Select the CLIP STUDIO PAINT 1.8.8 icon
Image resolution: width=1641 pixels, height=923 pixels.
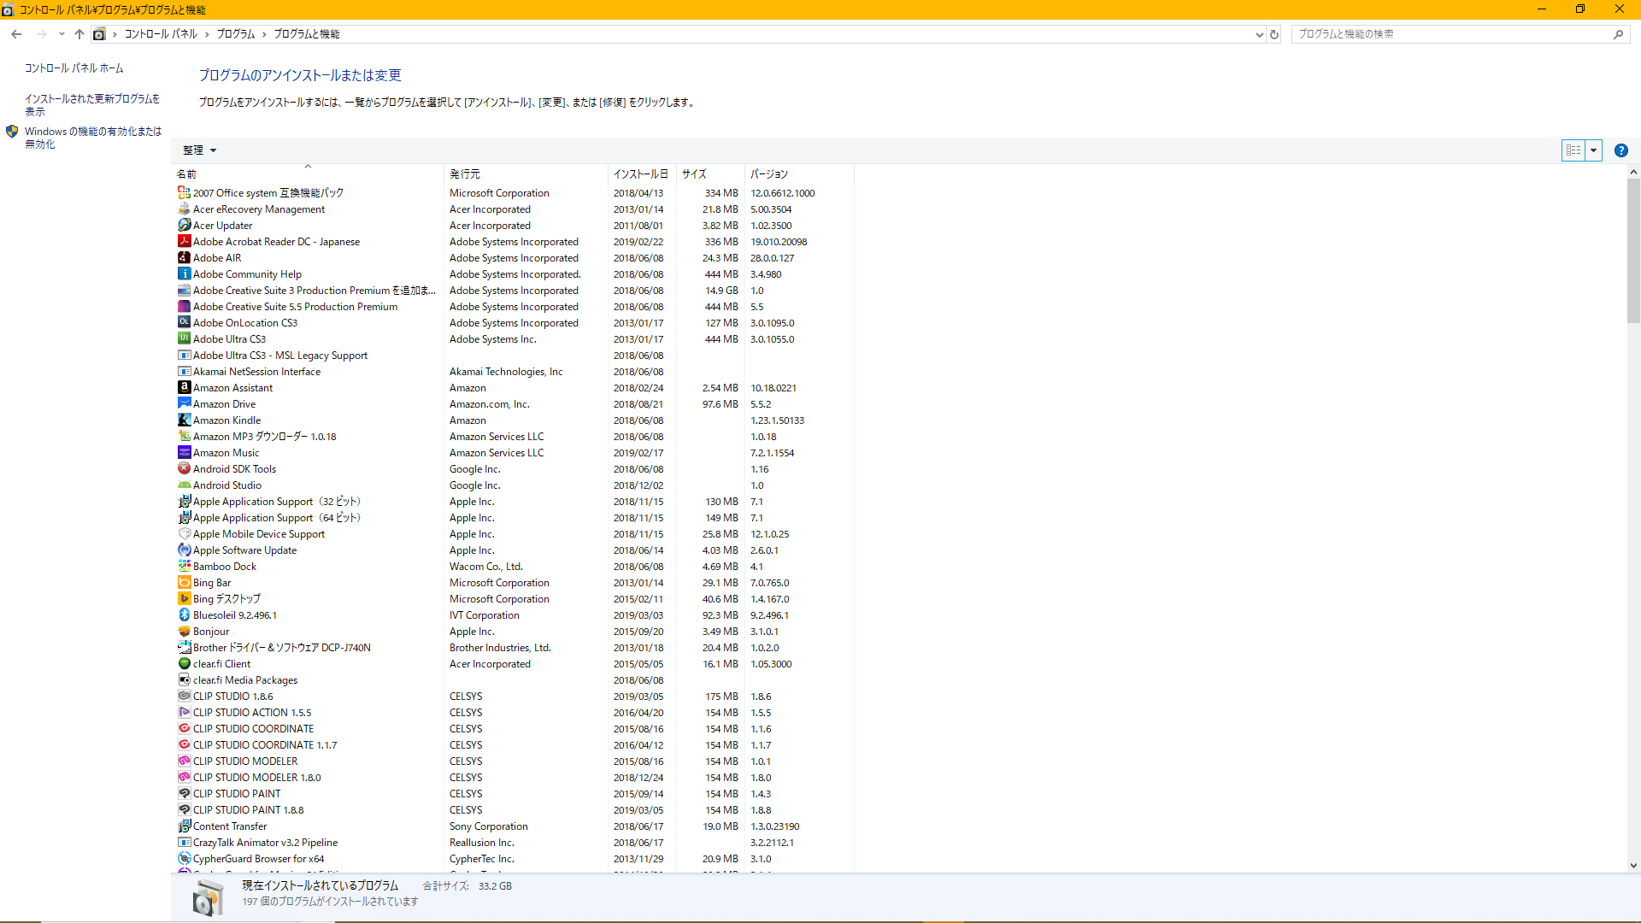tap(184, 810)
